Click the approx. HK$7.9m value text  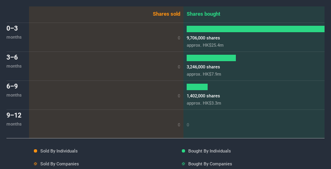point(204,74)
